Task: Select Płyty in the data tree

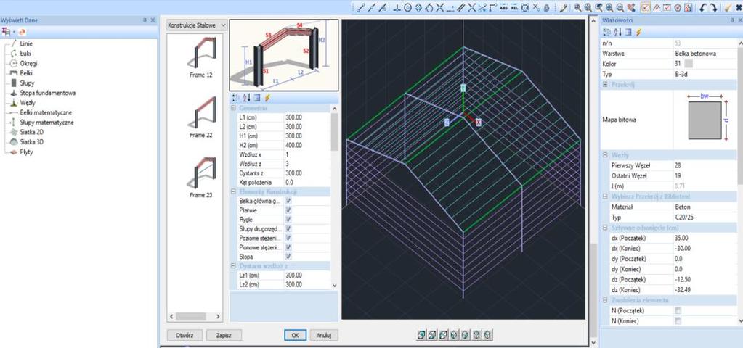Action: pyautogui.click(x=27, y=152)
